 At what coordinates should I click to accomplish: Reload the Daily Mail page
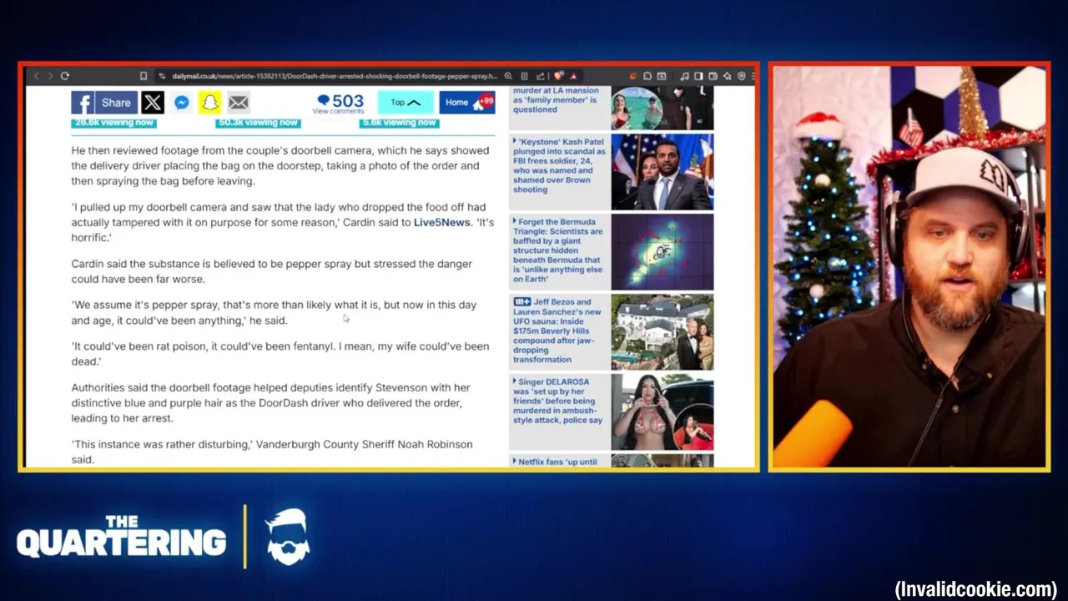[65, 76]
